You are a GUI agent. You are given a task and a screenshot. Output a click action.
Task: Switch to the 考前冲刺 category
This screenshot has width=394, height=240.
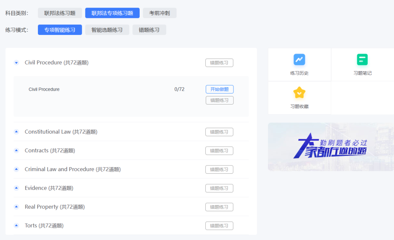click(159, 13)
